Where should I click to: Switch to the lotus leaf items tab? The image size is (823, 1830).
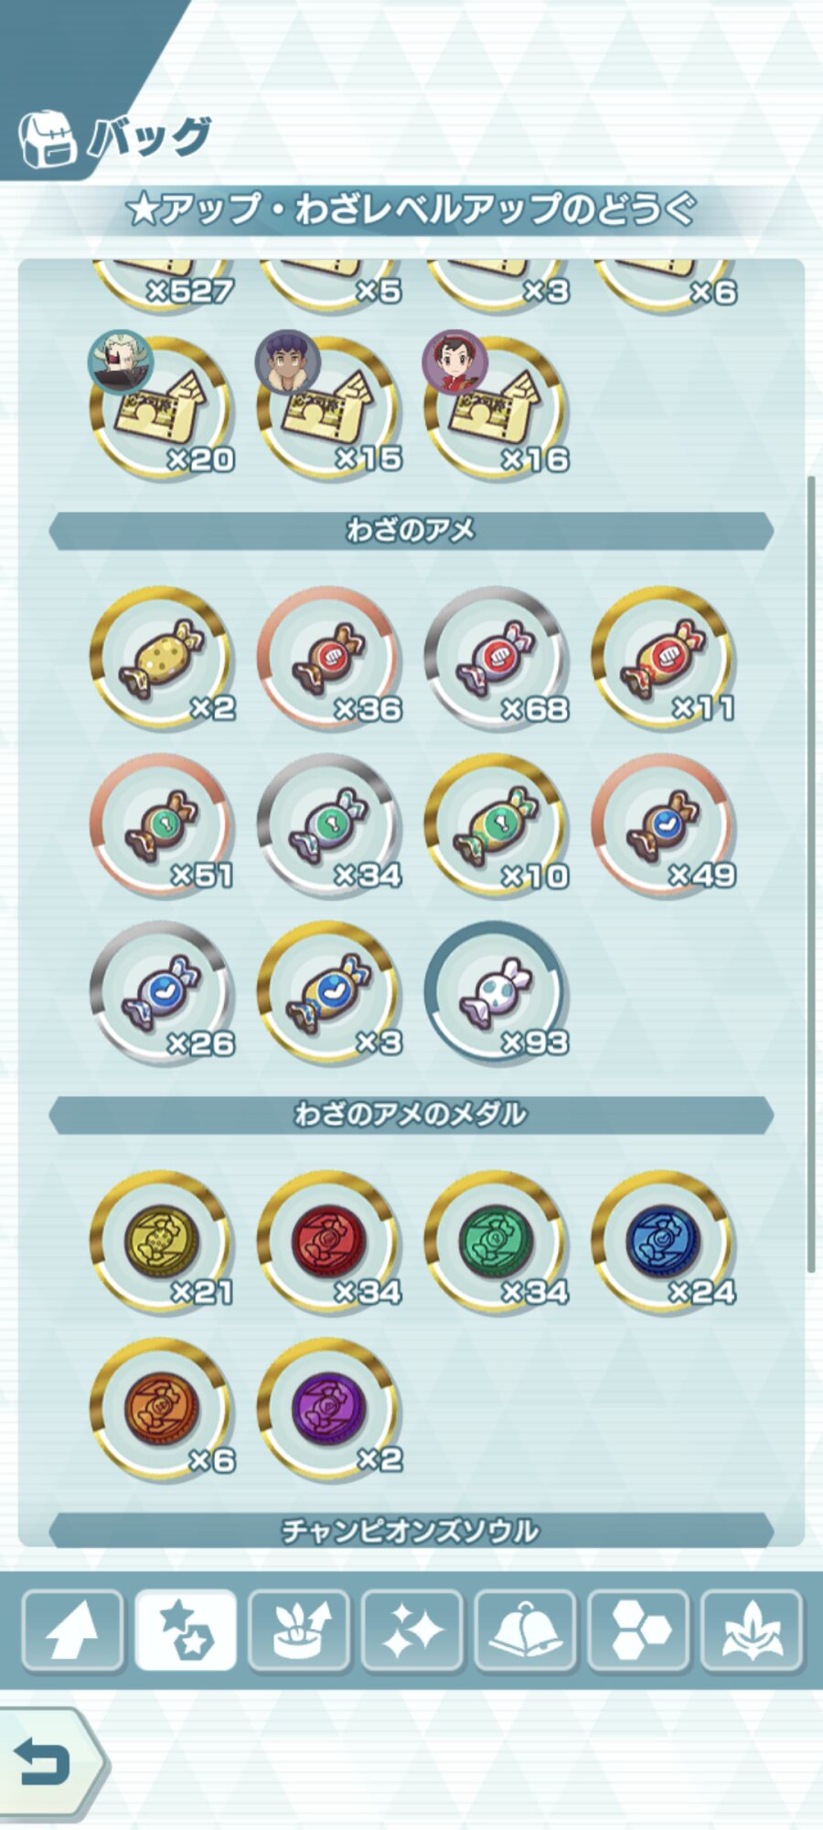click(x=752, y=1631)
